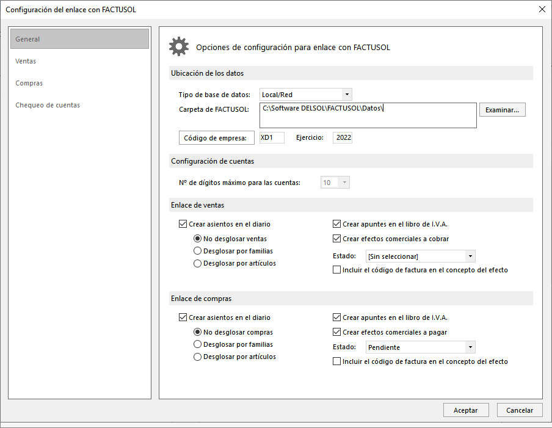
Task: Select the General section
Action: pyautogui.click(x=79, y=39)
